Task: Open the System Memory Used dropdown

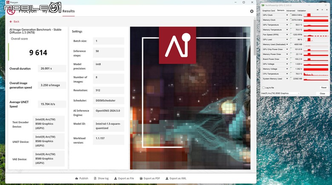Action: click(x=287, y=79)
